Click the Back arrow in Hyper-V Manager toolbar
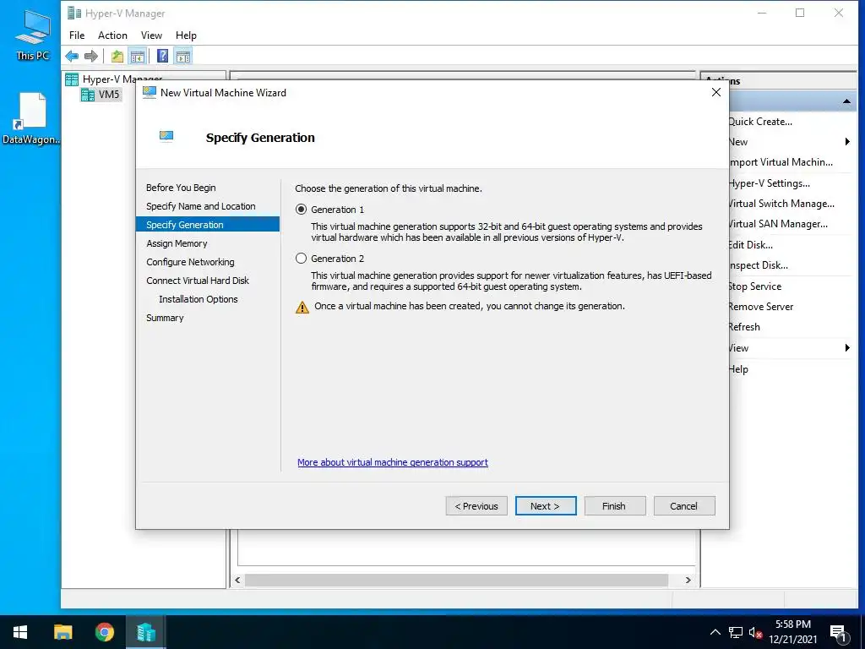The image size is (865, 649). (72, 56)
